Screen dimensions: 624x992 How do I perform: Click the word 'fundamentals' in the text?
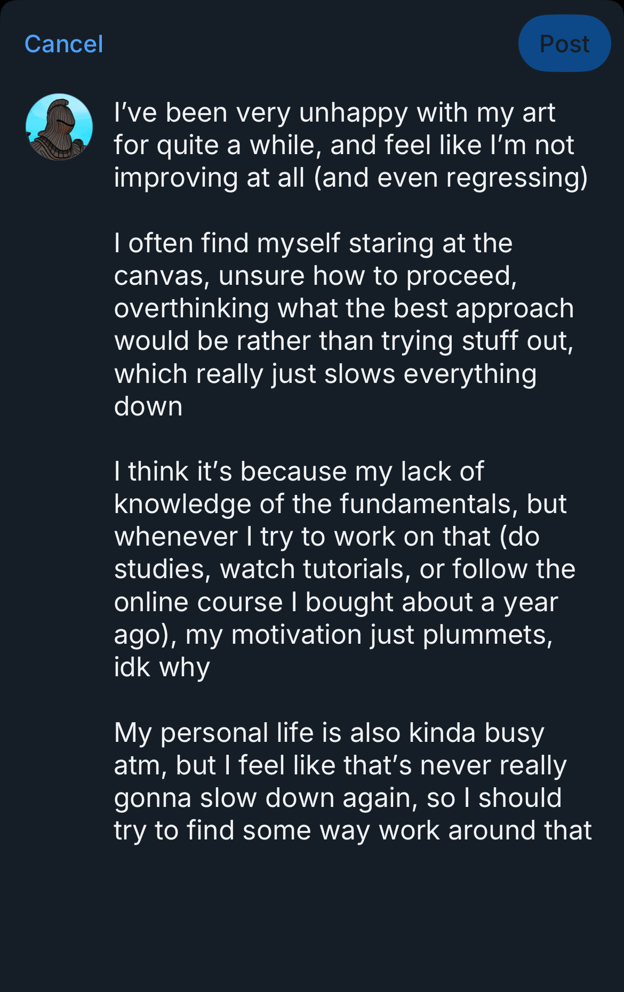point(425,504)
